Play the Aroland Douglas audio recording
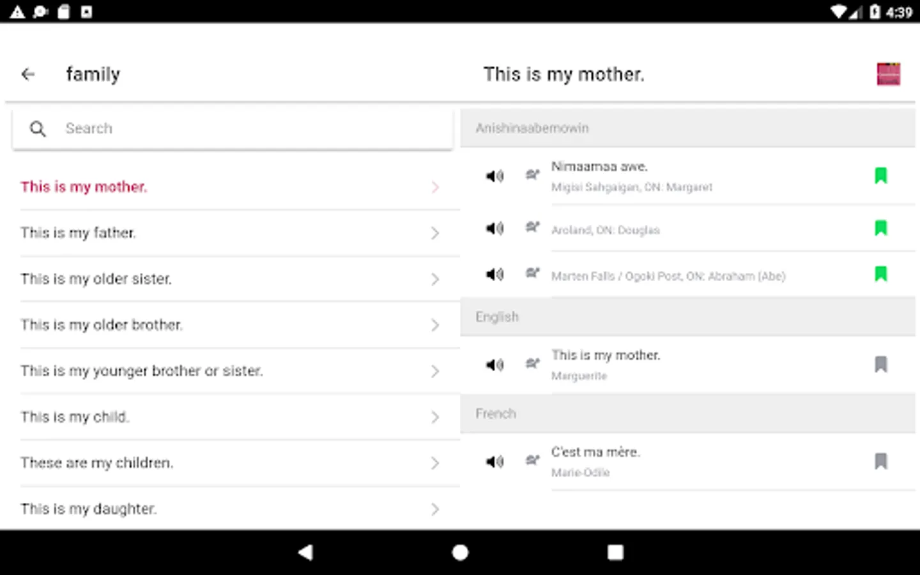 494,228
